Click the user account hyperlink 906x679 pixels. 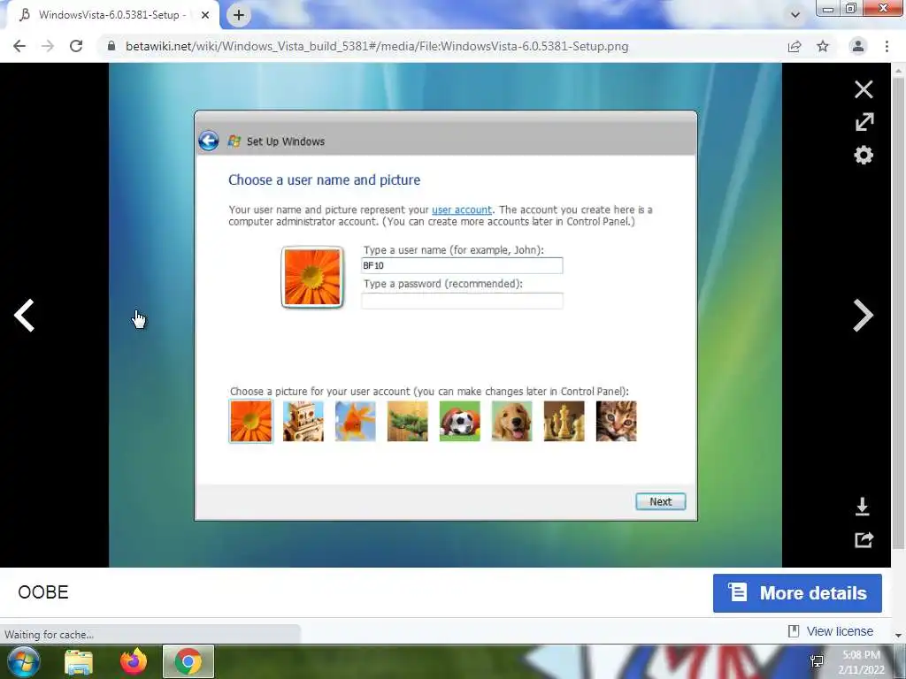(462, 210)
